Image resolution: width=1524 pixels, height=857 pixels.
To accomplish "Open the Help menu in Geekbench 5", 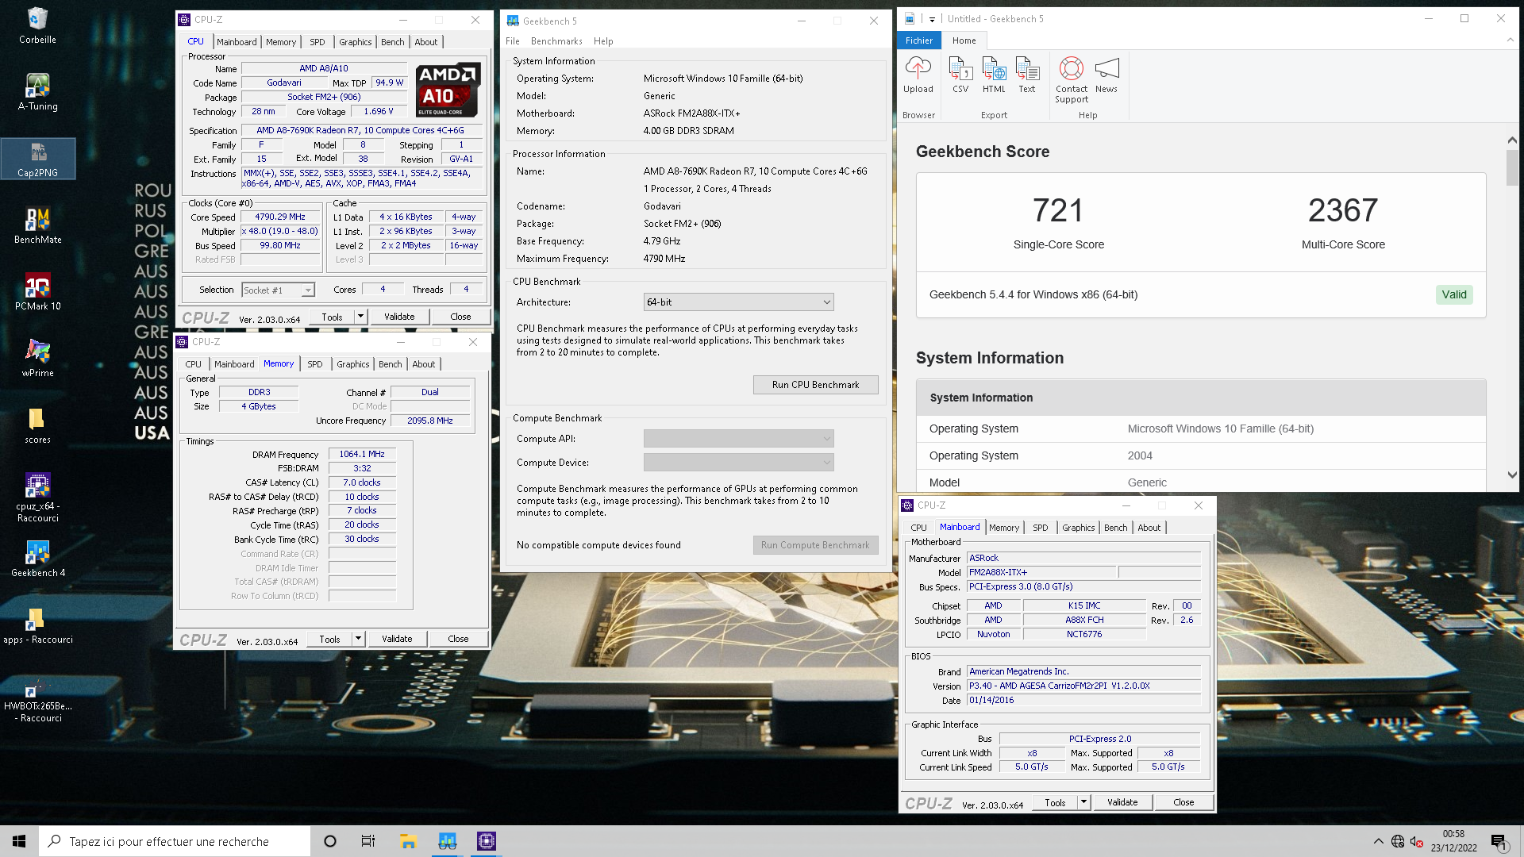I will click(x=603, y=41).
